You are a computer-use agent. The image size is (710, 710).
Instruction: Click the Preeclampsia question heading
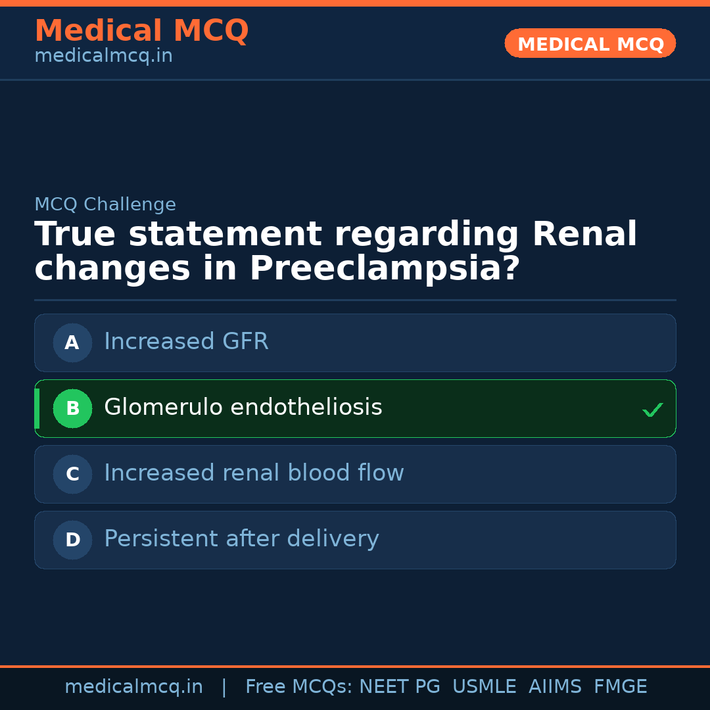click(335, 252)
